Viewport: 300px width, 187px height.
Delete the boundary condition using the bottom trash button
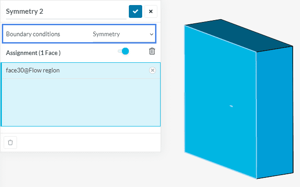pyautogui.click(x=11, y=143)
